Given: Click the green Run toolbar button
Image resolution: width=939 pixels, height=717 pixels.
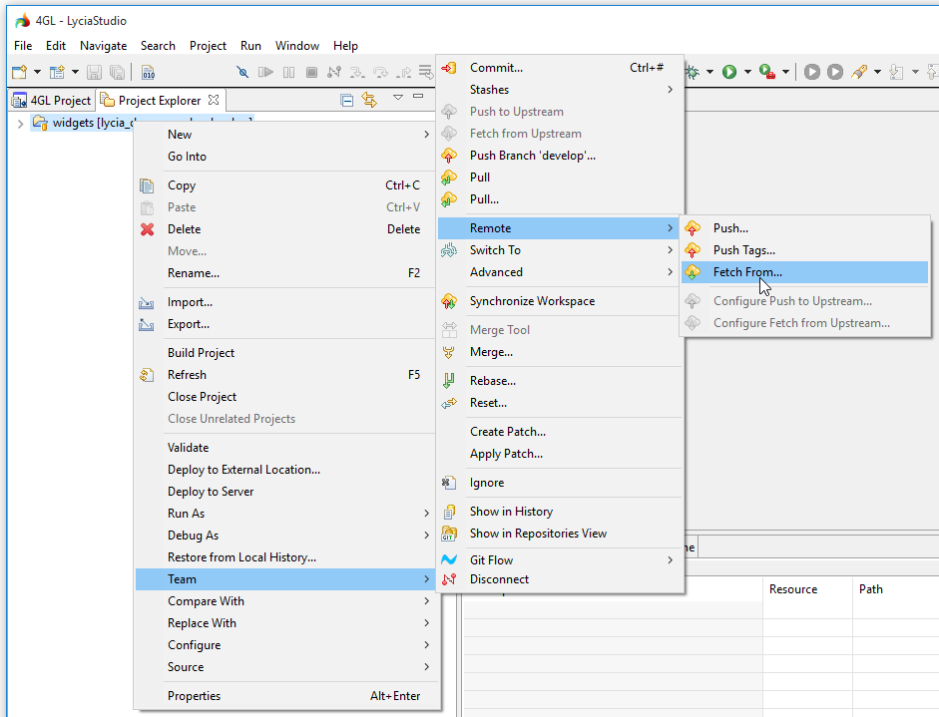Looking at the screenshot, I should pyautogui.click(x=729, y=72).
